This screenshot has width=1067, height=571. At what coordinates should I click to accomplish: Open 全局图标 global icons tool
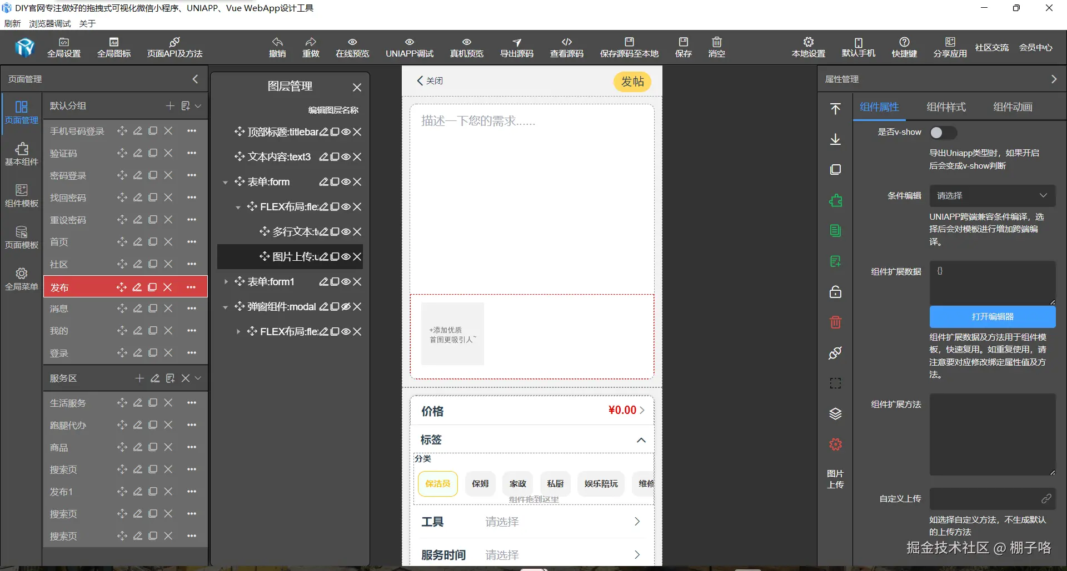[114, 48]
